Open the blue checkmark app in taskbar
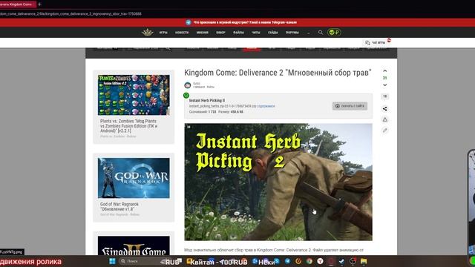475x267 pixels. pyautogui.click(x=341, y=261)
